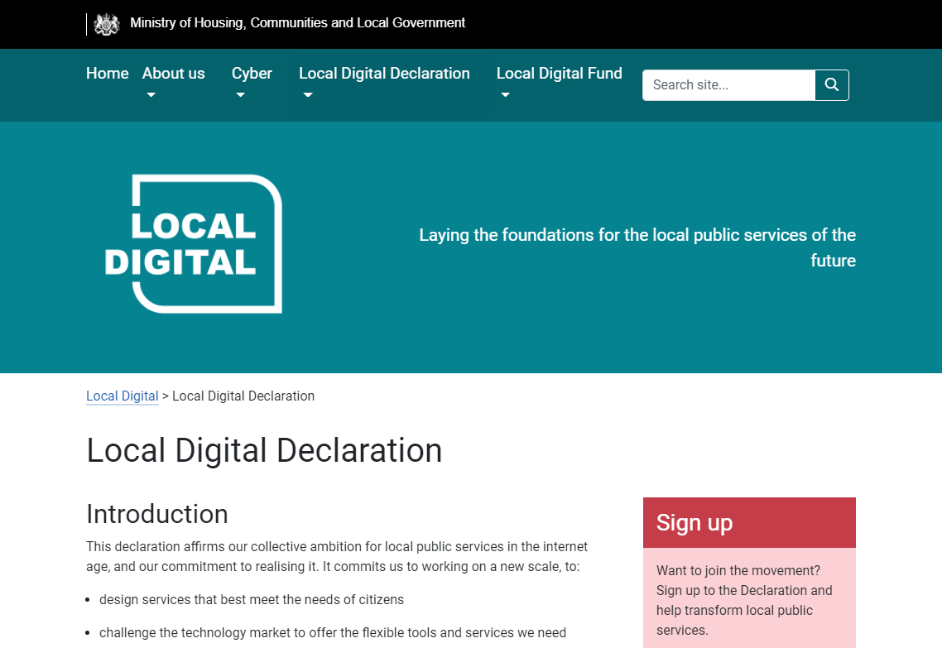The height and width of the screenshot is (648, 942).
Task: Expand the Local Digital Declaration dropdown arrow
Action: tap(308, 95)
